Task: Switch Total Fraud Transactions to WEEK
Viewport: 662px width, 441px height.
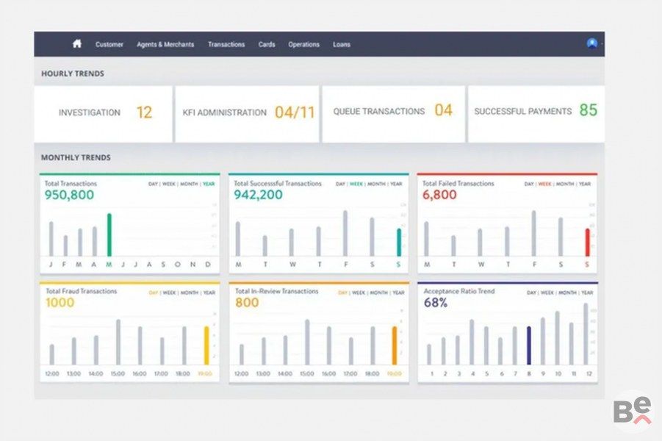Action: point(170,293)
